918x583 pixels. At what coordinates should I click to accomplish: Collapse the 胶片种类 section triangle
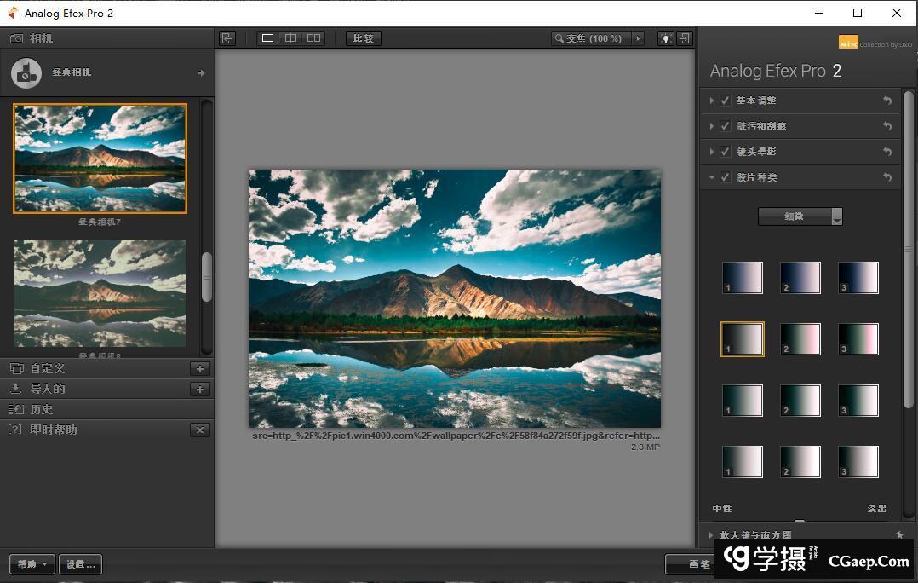[x=712, y=177]
